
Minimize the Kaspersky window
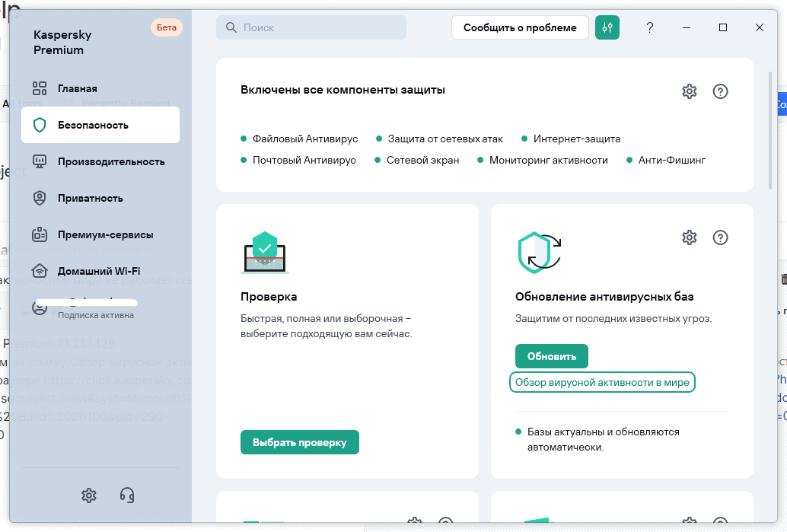pos(687,27)
